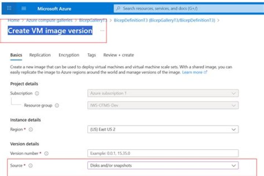Screen dimensions: 264x176
Task: Click the Version number input field
Action: [163, 153]
